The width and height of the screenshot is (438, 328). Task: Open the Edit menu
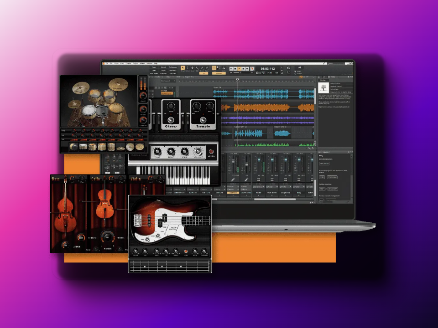click(111, 64)
